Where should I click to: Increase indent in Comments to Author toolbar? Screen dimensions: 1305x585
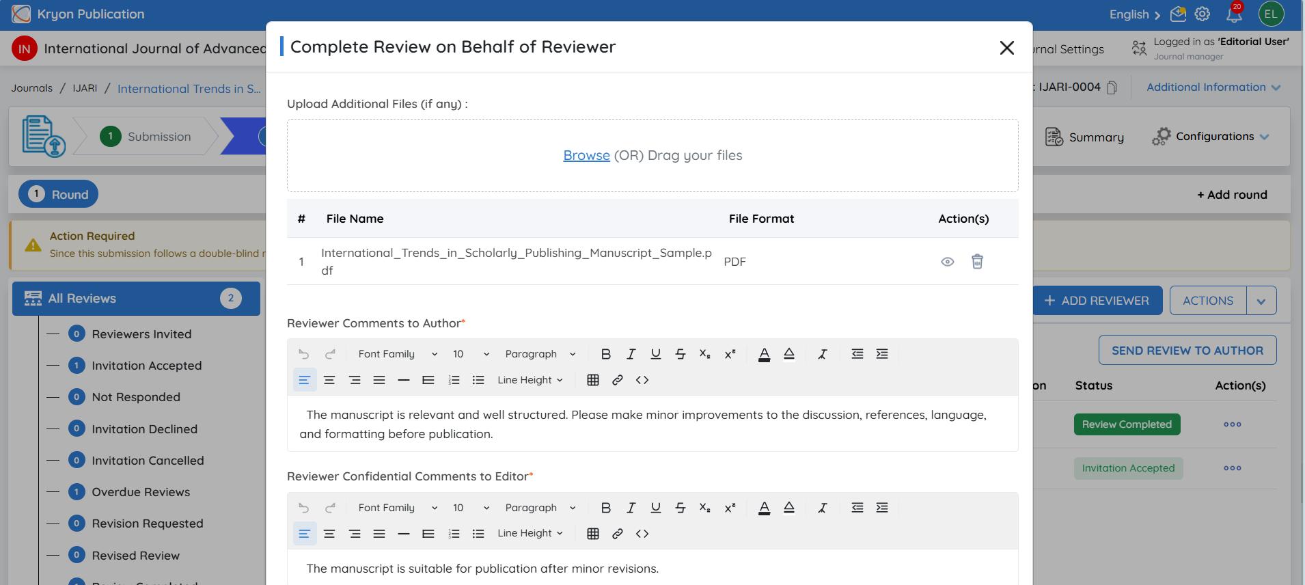tap(882, 354)
